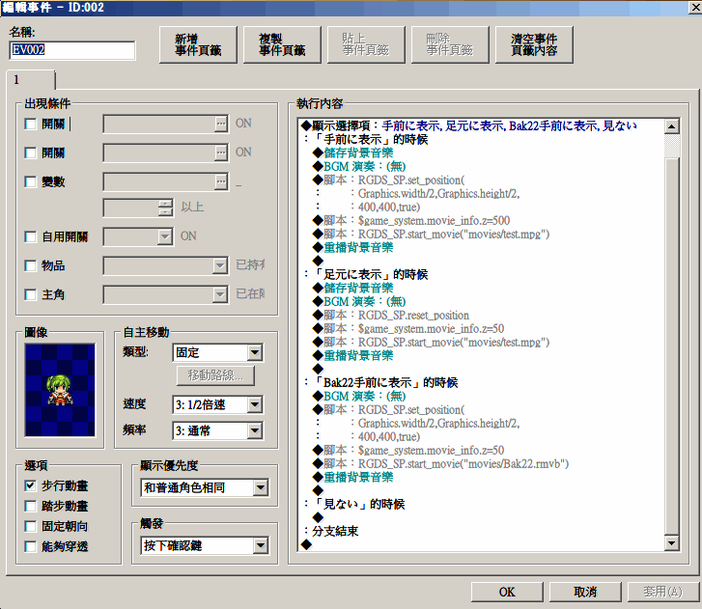The height and width of the screenshot is (609, 702).
Task: Open the 顯示優先度 和普通角色相同 dropdown
Action: tap(205, 487)
